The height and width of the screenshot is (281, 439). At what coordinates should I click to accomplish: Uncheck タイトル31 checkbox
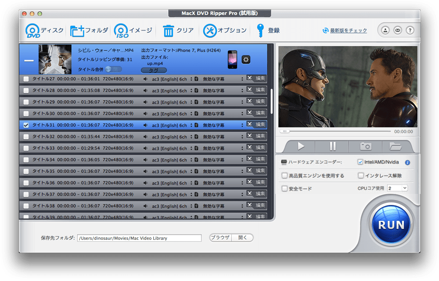(26, 125)
